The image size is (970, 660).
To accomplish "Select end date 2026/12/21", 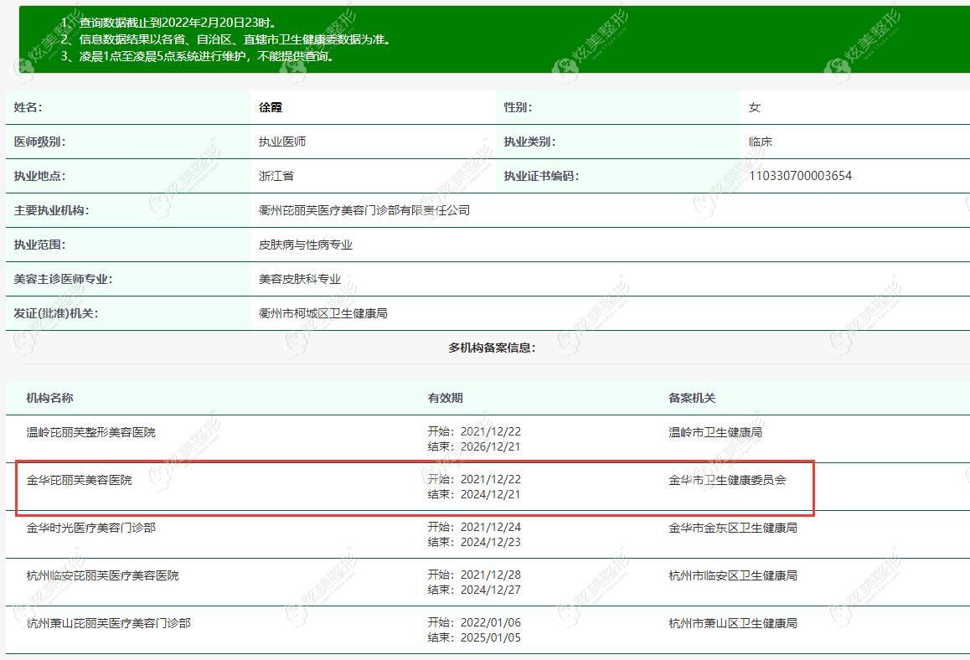I will click(x=491, y=446).
